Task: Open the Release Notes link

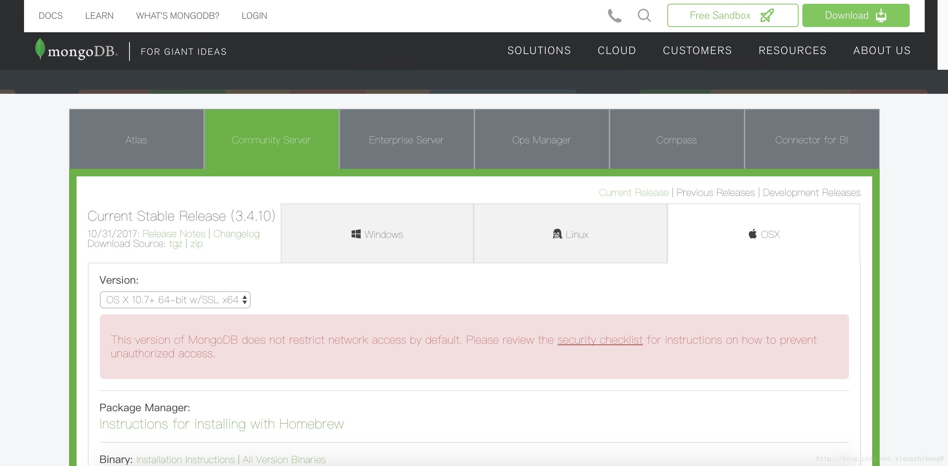Action: [x=174, y=234]
